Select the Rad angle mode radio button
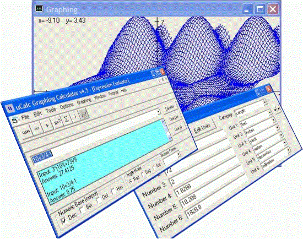Viewport: 303px width, 239px height. pos(131,181)
